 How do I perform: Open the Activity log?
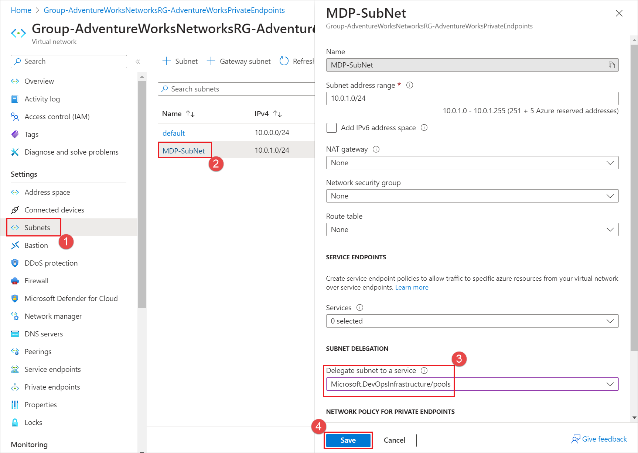(42, 99)
